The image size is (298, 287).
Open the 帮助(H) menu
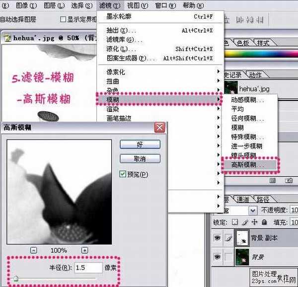(193, 5)
